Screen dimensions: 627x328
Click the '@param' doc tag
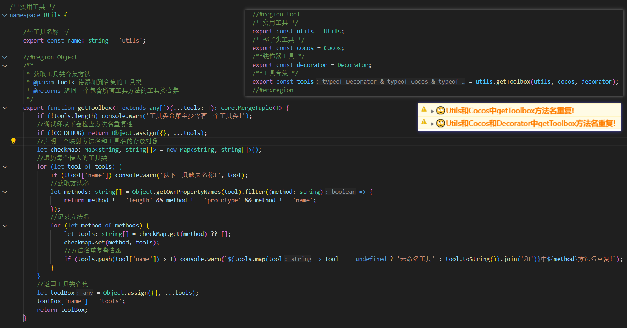click(x=44, y=83)
